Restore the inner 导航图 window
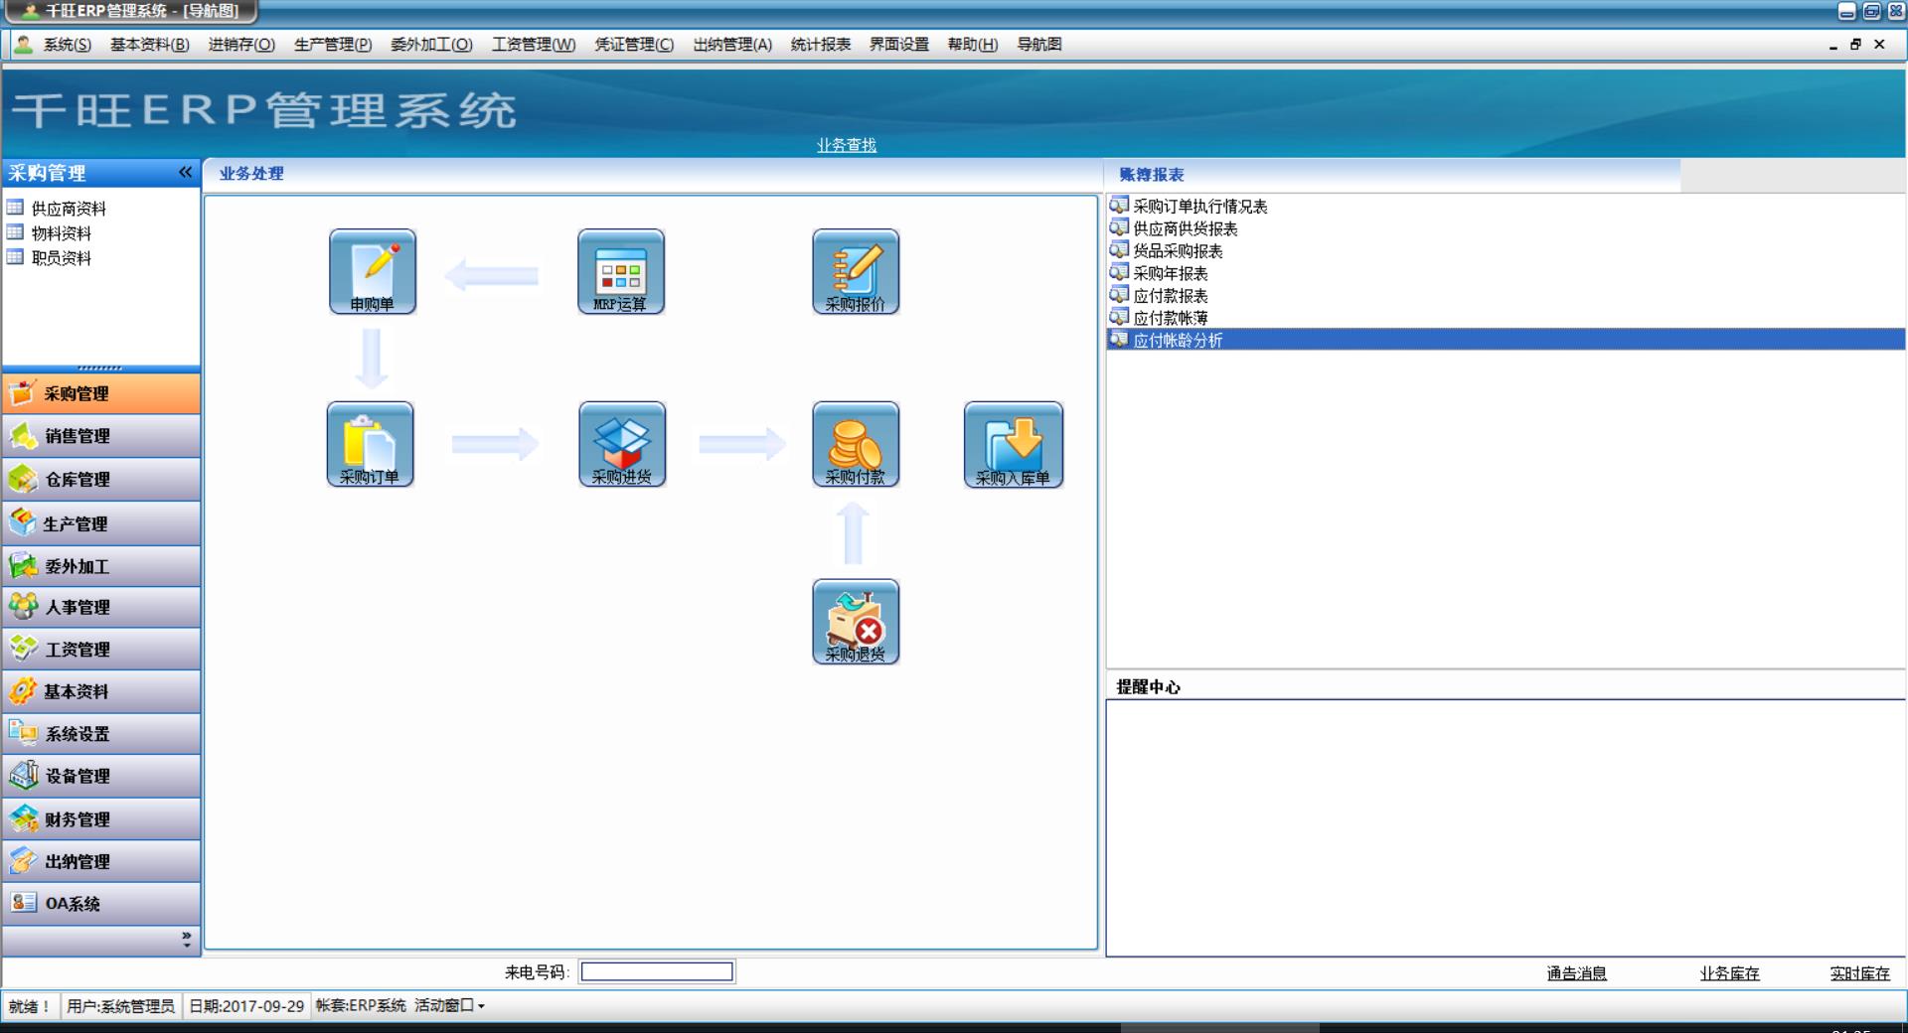The width and height of the screenshot is (1908, 1033). [x=1855, y=45]
